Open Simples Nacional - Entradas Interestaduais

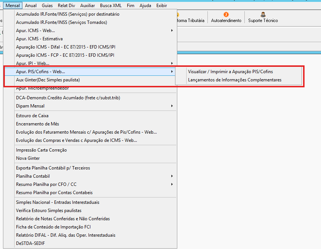coord(90,202)
